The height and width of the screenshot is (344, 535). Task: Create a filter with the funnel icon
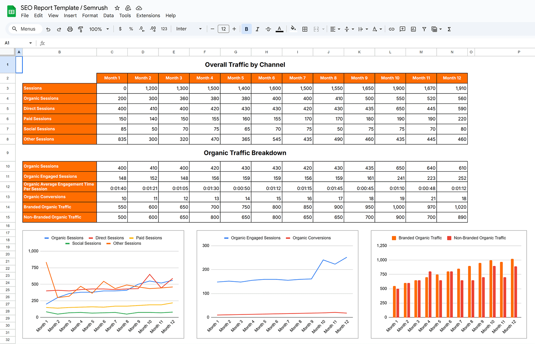tap(424, 29)
